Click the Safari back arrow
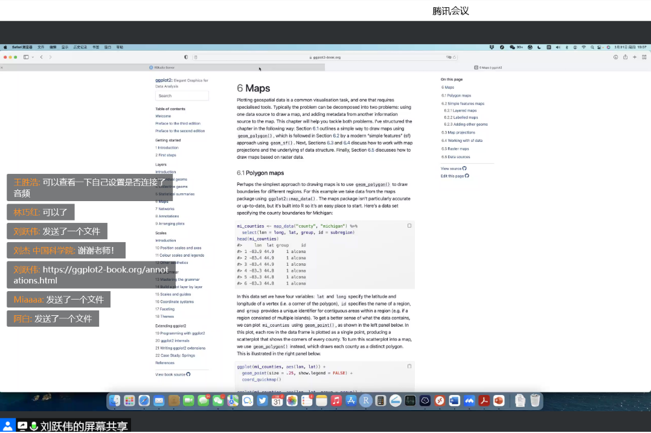Image resolution: width=651 pixels, height=433 pixels. coord(41,57)
